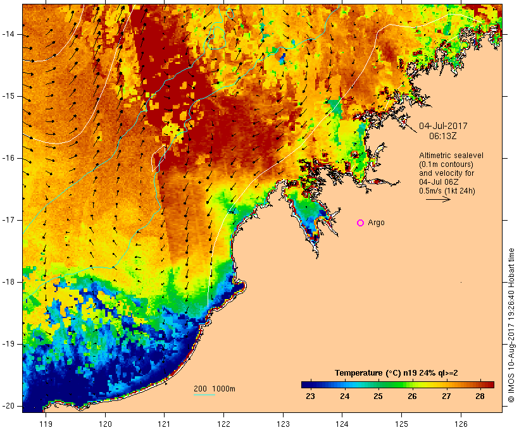Click longitude axis label 124

[342, 424]
